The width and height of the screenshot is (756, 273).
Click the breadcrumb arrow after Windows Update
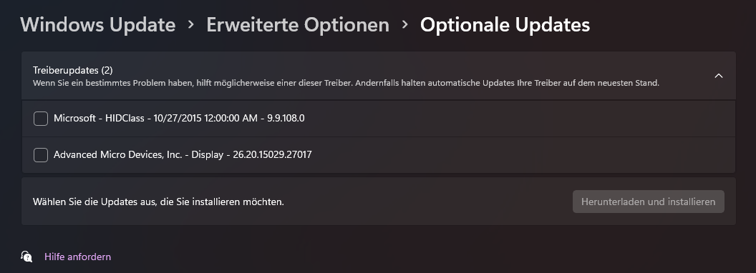click(191, 24)
